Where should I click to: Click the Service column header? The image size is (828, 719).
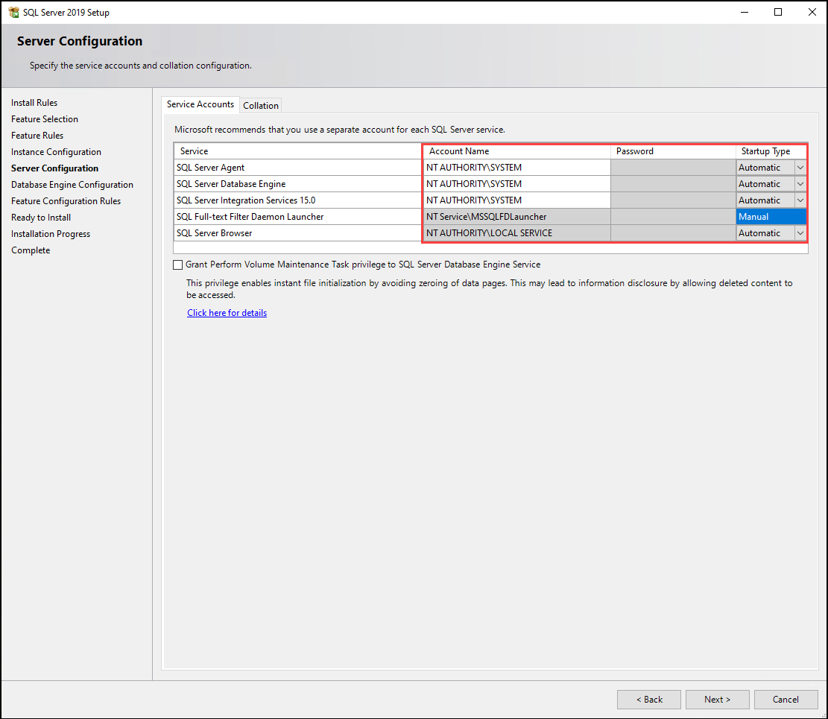pos(298,151)
